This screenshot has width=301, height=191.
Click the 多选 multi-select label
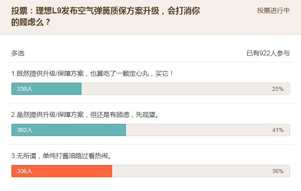pyautogui.click(x=18, y=53)
